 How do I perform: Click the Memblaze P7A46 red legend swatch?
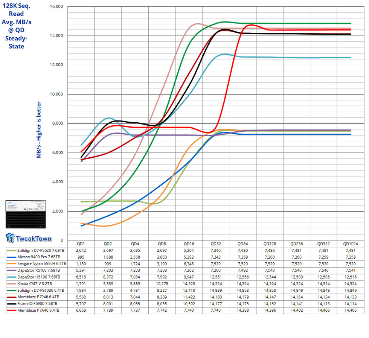pyautogui.click(x=12, y=311)
